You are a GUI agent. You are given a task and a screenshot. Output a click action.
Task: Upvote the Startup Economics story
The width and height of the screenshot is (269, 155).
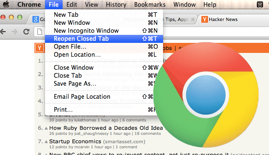46,142
